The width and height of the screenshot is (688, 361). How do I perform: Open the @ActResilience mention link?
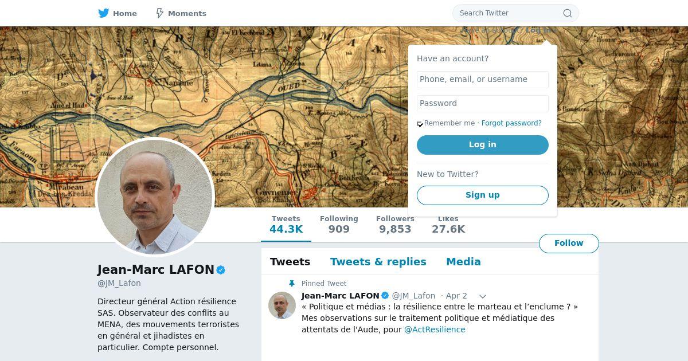tap(435, 329)
